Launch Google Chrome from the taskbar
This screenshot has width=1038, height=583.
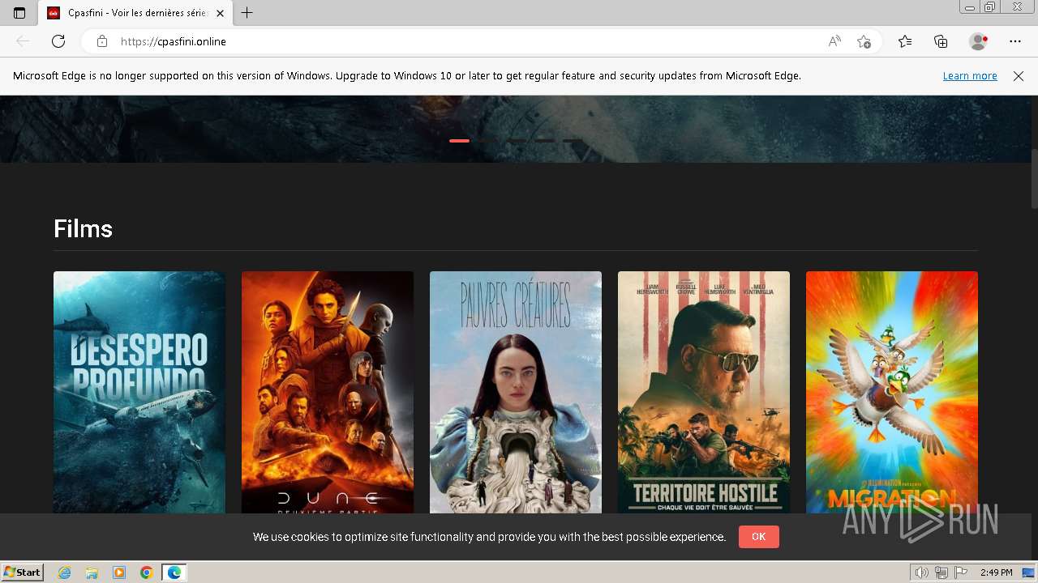click(x=147, y=572)
